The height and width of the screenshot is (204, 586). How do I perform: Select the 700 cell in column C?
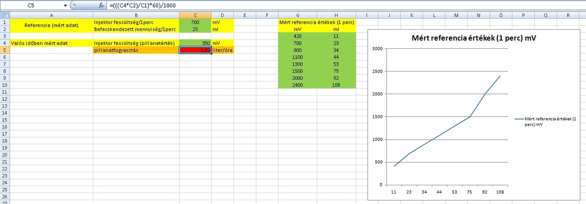click(x=195, y=22)
